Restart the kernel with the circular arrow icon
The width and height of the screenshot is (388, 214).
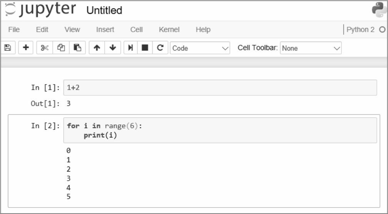tap(160, 47)
